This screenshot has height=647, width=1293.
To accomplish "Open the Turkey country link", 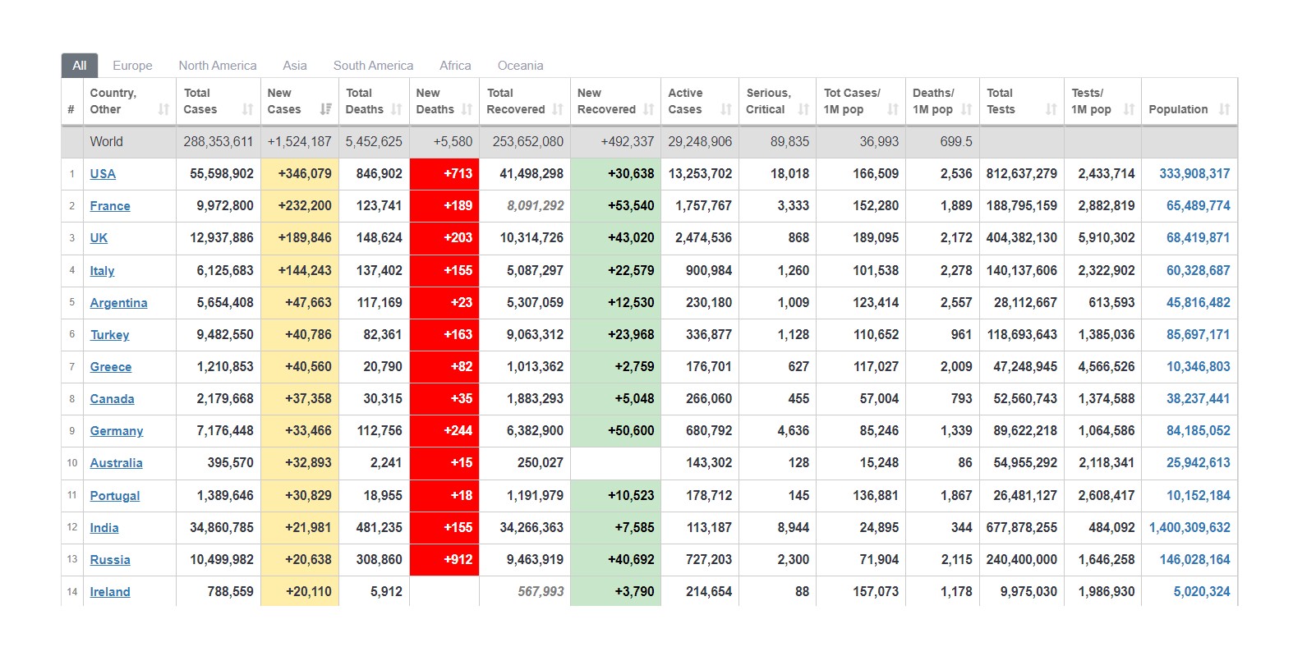I will pos(109,335).
